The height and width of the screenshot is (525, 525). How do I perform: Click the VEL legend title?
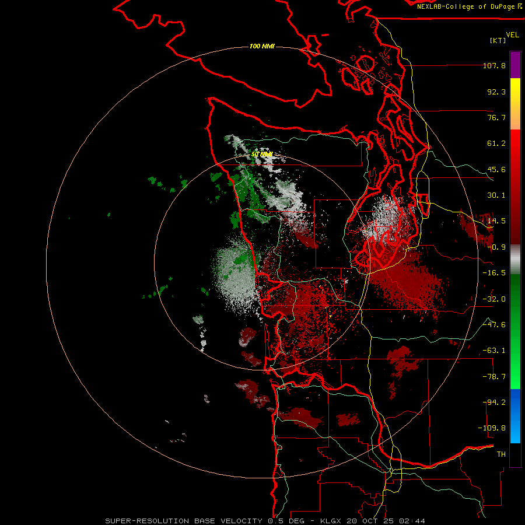512,35
